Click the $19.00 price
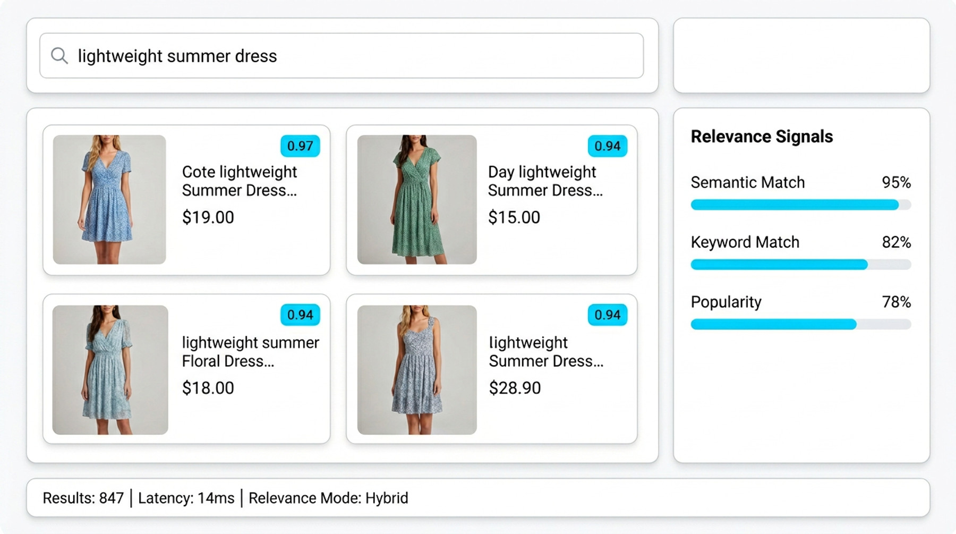The height and width of the screenshot is (534, 956). pos(208,217)
